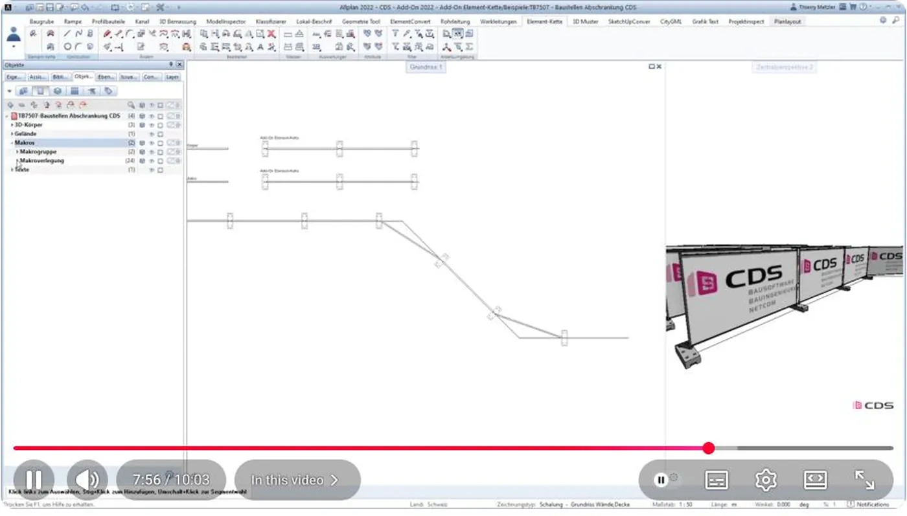Click the user profile icon in ribbon
Viewport: 907px width, 516px height.
(x=14, y=35)
